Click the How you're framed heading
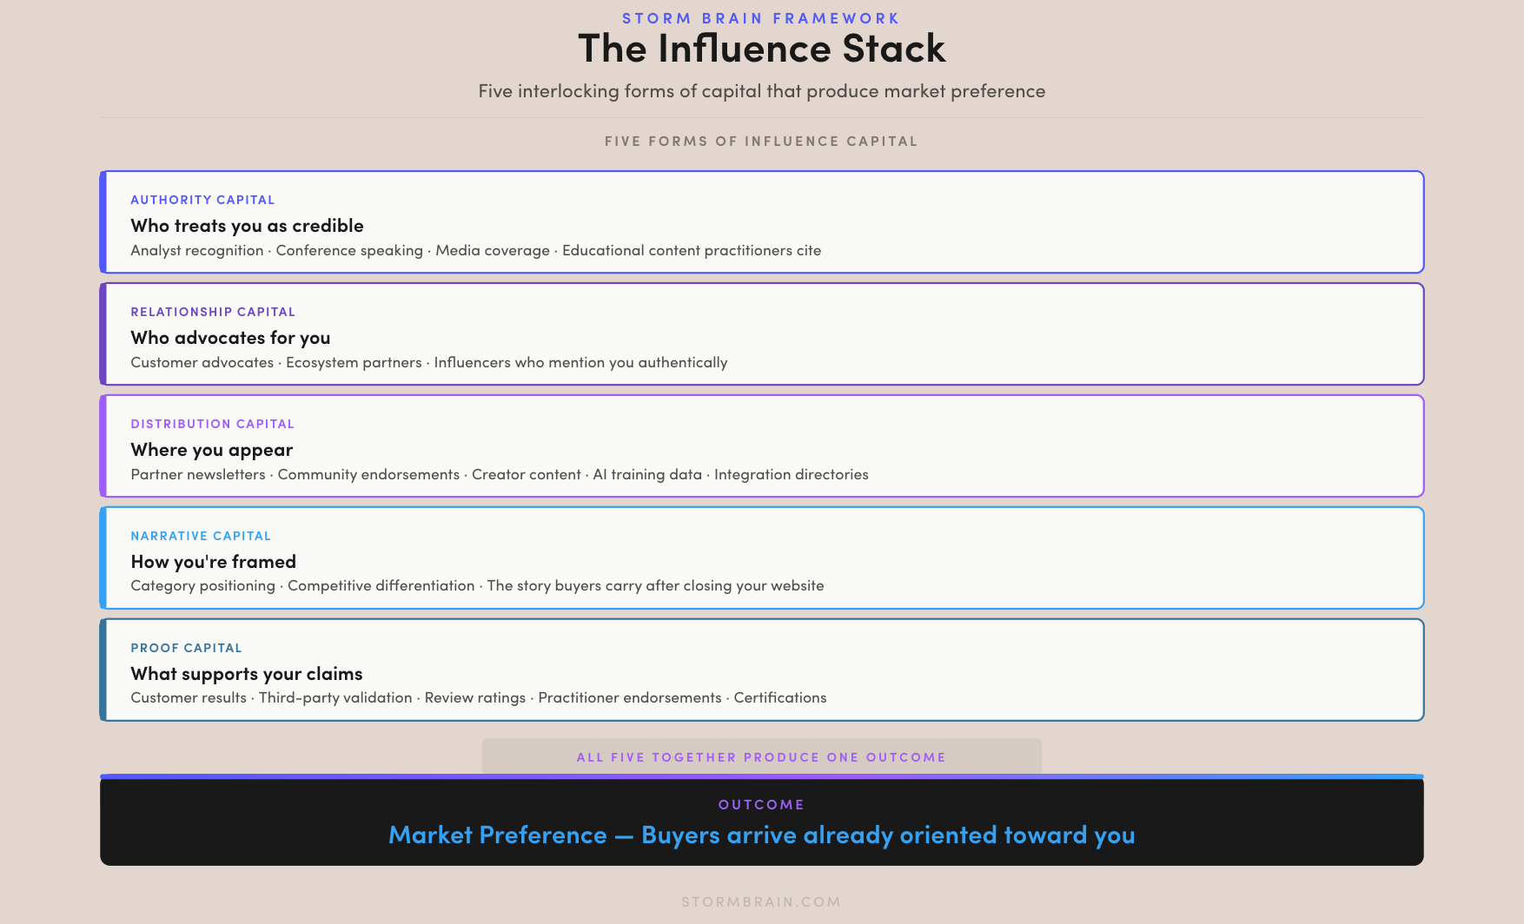This screenshot has width=1524, height=924. pos(213,562)
